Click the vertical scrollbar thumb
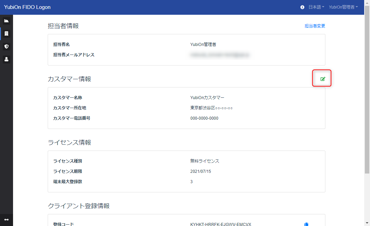Image resolution: width=370 pixels, height=226 pixels. point(367,90)
